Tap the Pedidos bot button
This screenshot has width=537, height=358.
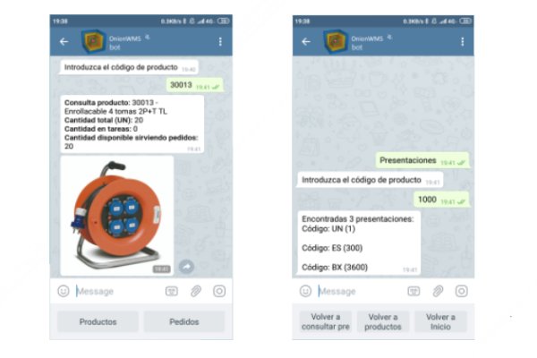pos(184,321)
